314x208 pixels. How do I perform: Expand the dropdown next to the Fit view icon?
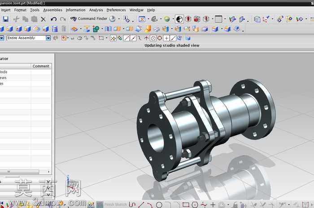click(148, 19)
